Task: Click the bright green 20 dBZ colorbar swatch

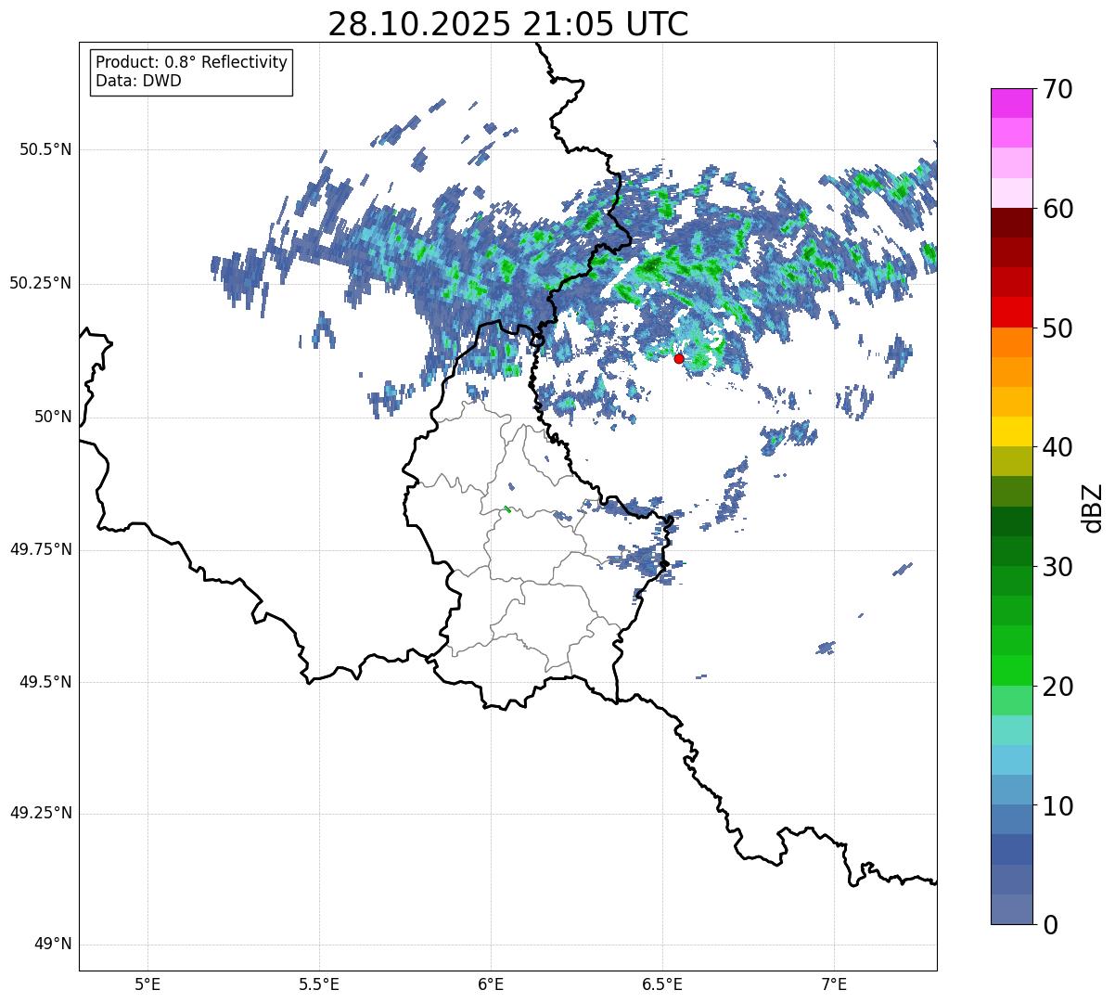Action: click(x=1011, y=670)
